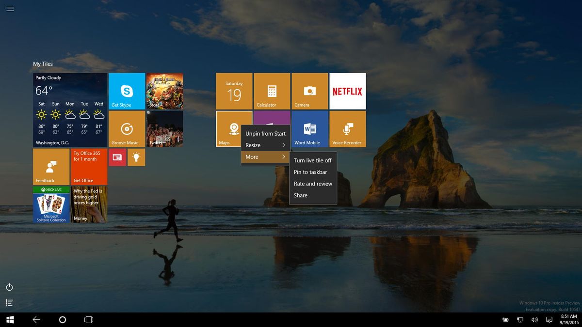This screenshot has height=327, width=582.
Task: Choose Pin to taskbar from the menu
Action: point(311,172)
